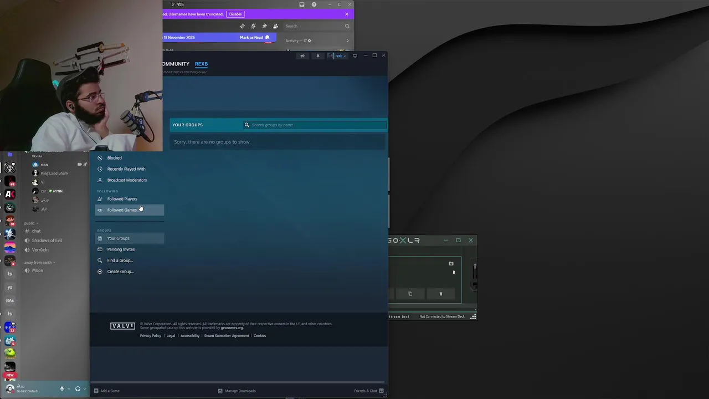Click GoXLR trash delete icon button
The width and height of the screenshot is (709, 399).
pyautogui.click(x=441, y=294)
